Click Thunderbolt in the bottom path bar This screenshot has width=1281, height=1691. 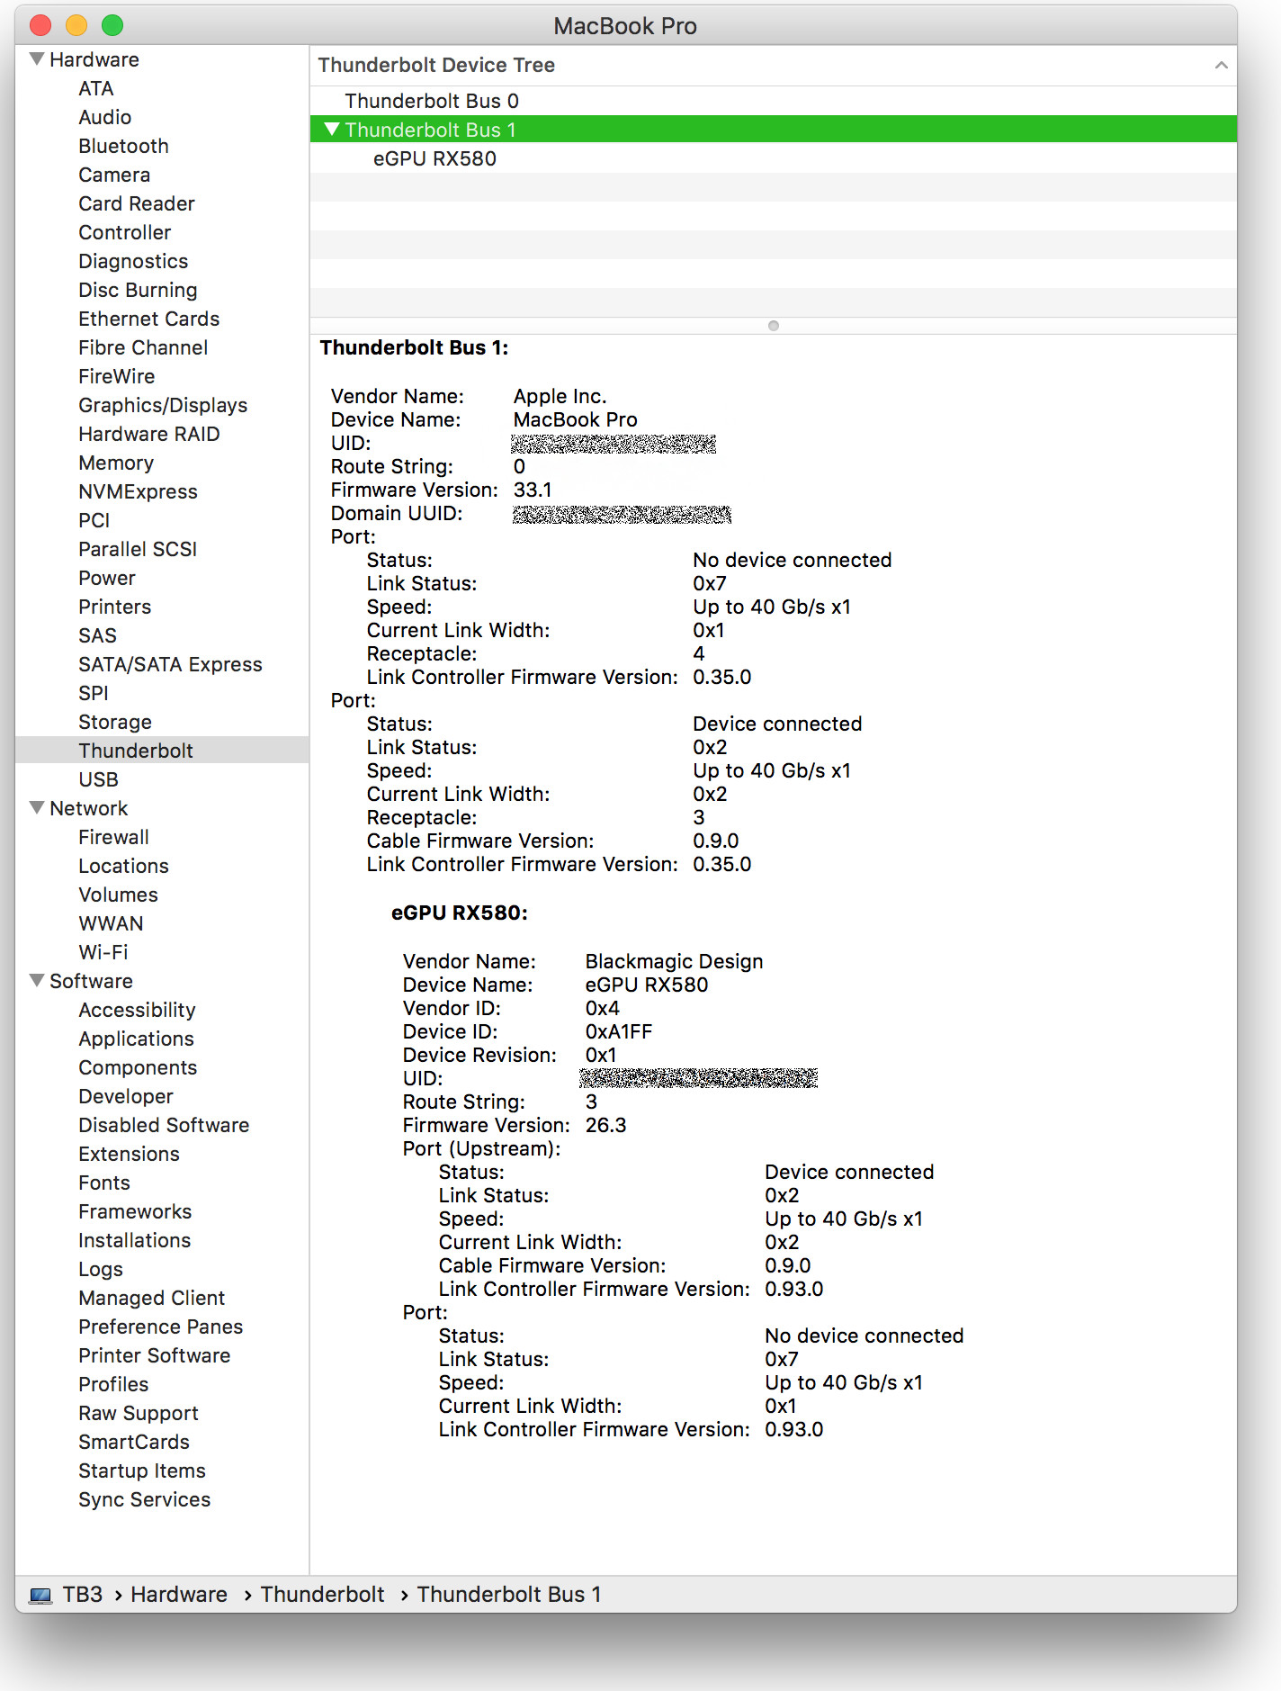[x=322, y=1595]
